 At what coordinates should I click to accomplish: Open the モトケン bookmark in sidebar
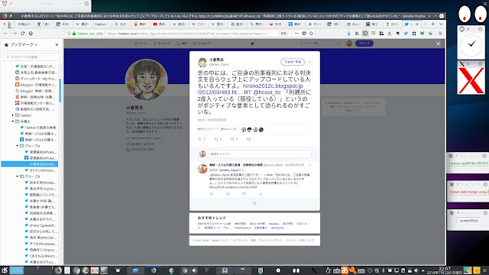point(40,170)
